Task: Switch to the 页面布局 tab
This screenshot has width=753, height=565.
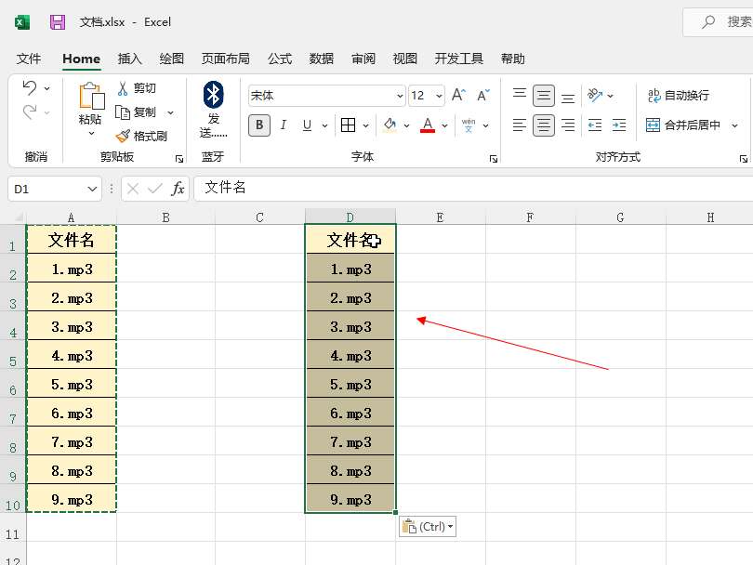Action: (225, 59)
